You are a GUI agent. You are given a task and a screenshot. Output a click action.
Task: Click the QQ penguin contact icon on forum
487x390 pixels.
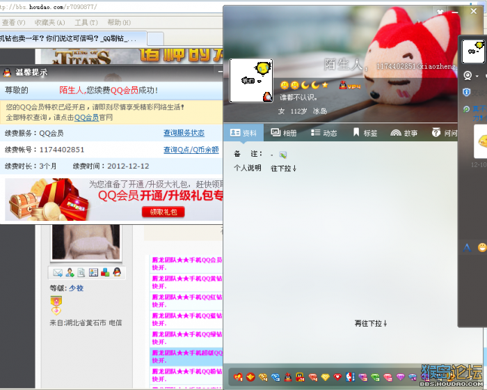click(x=117, y=272)
